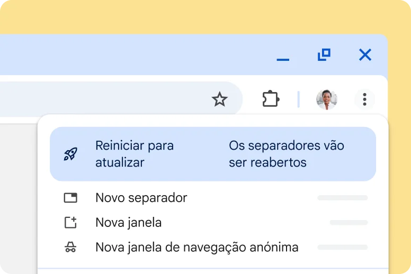Click the Novo separador tab icon
The image size is (411, 274).
pos(70,198)
